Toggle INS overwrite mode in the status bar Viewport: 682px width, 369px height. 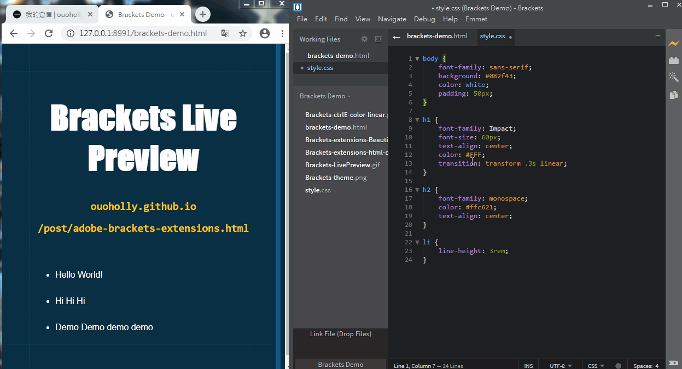point(528,365)
